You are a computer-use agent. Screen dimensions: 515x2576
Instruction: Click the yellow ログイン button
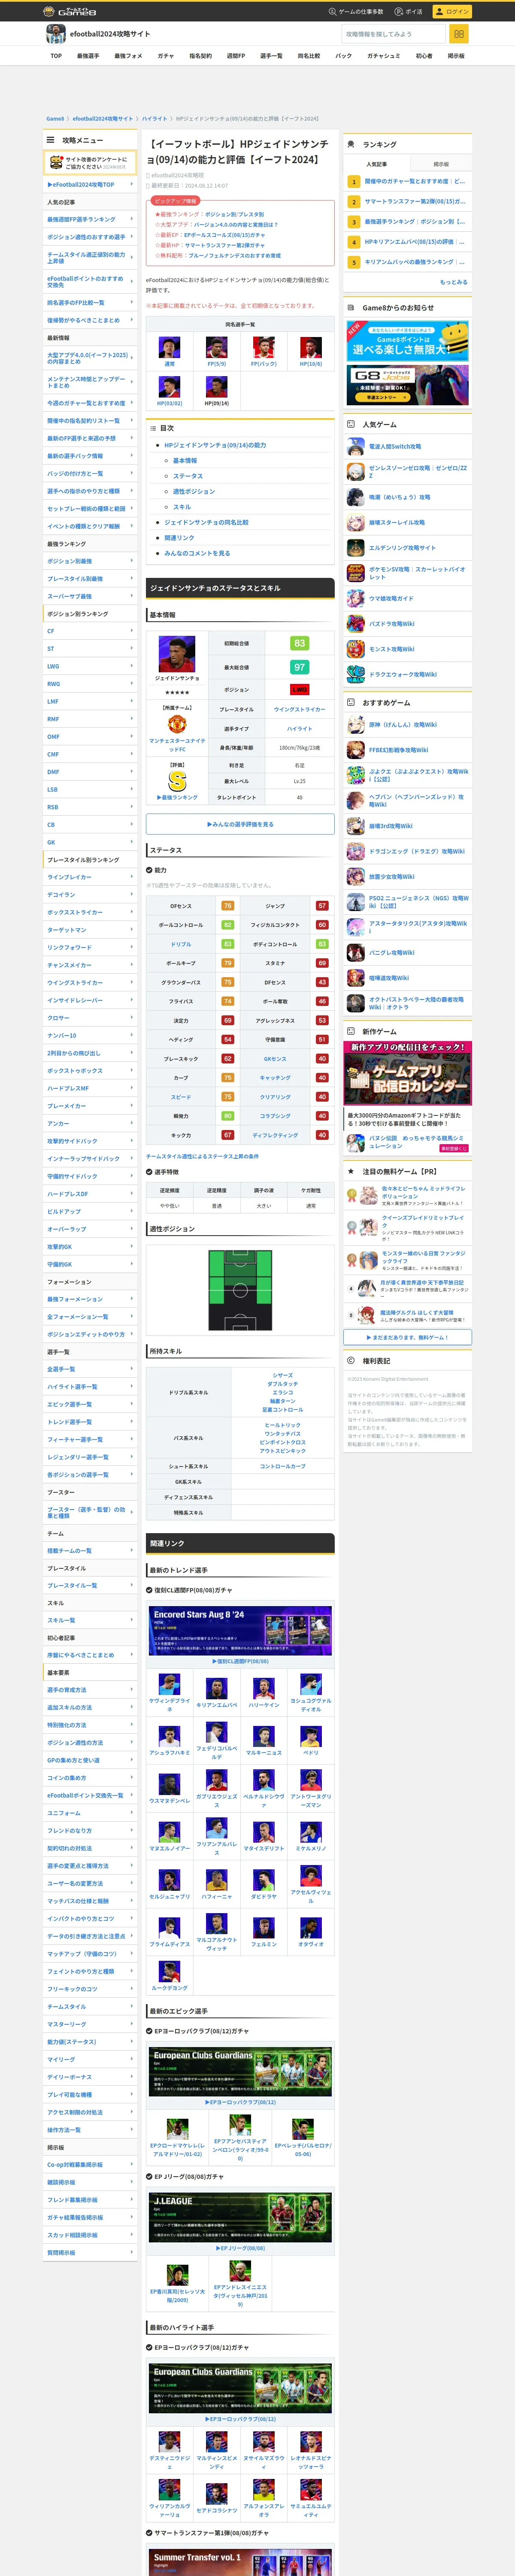[453, 11]
